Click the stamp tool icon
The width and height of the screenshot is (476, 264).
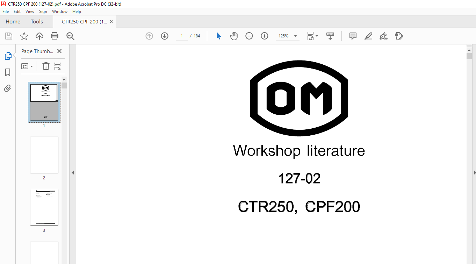[399, 36]
